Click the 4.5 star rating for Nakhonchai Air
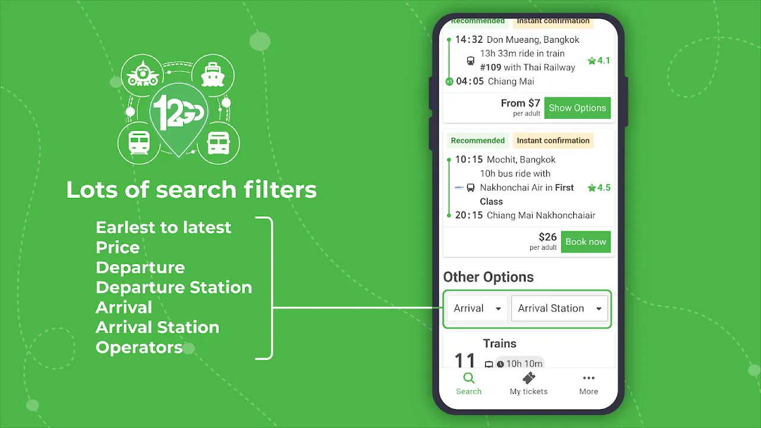This screenshot has height=428, width=761. coord(599,188)
